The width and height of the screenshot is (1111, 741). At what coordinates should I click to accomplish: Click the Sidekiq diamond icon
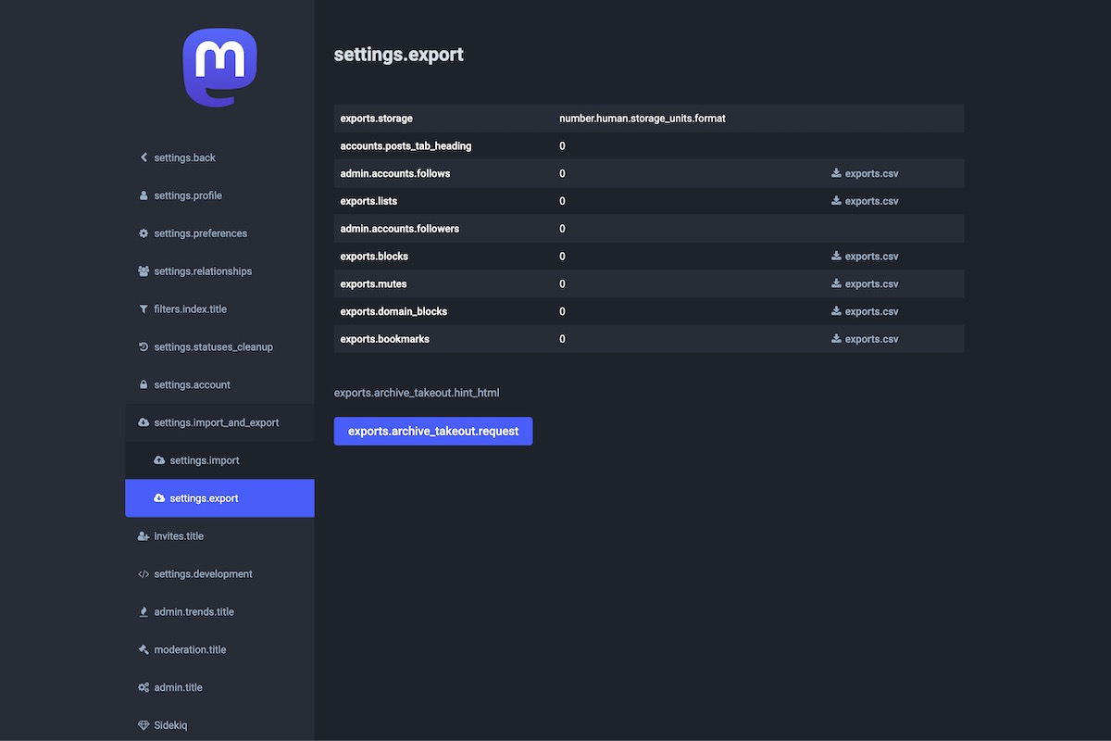[144, 725]
